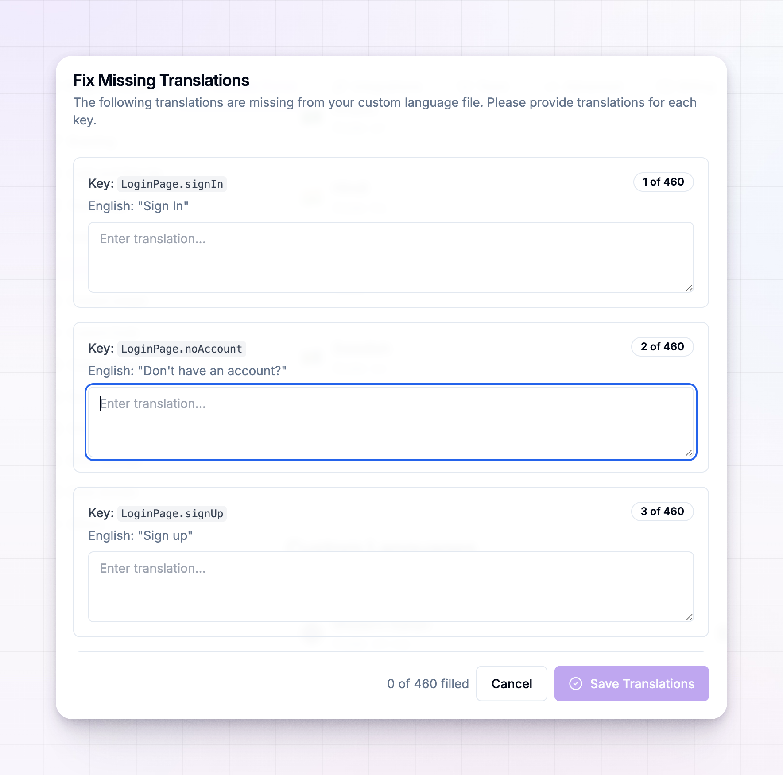Cancel the Fix Missing Translations dialog
This screenshot has width=783, height=775.
[512, 683]
